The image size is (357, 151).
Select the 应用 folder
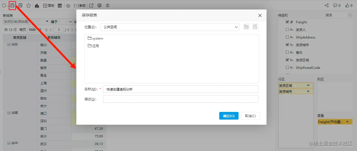coord(93,46)
